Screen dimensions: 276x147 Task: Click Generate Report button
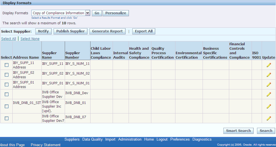[x=107, y=31]
